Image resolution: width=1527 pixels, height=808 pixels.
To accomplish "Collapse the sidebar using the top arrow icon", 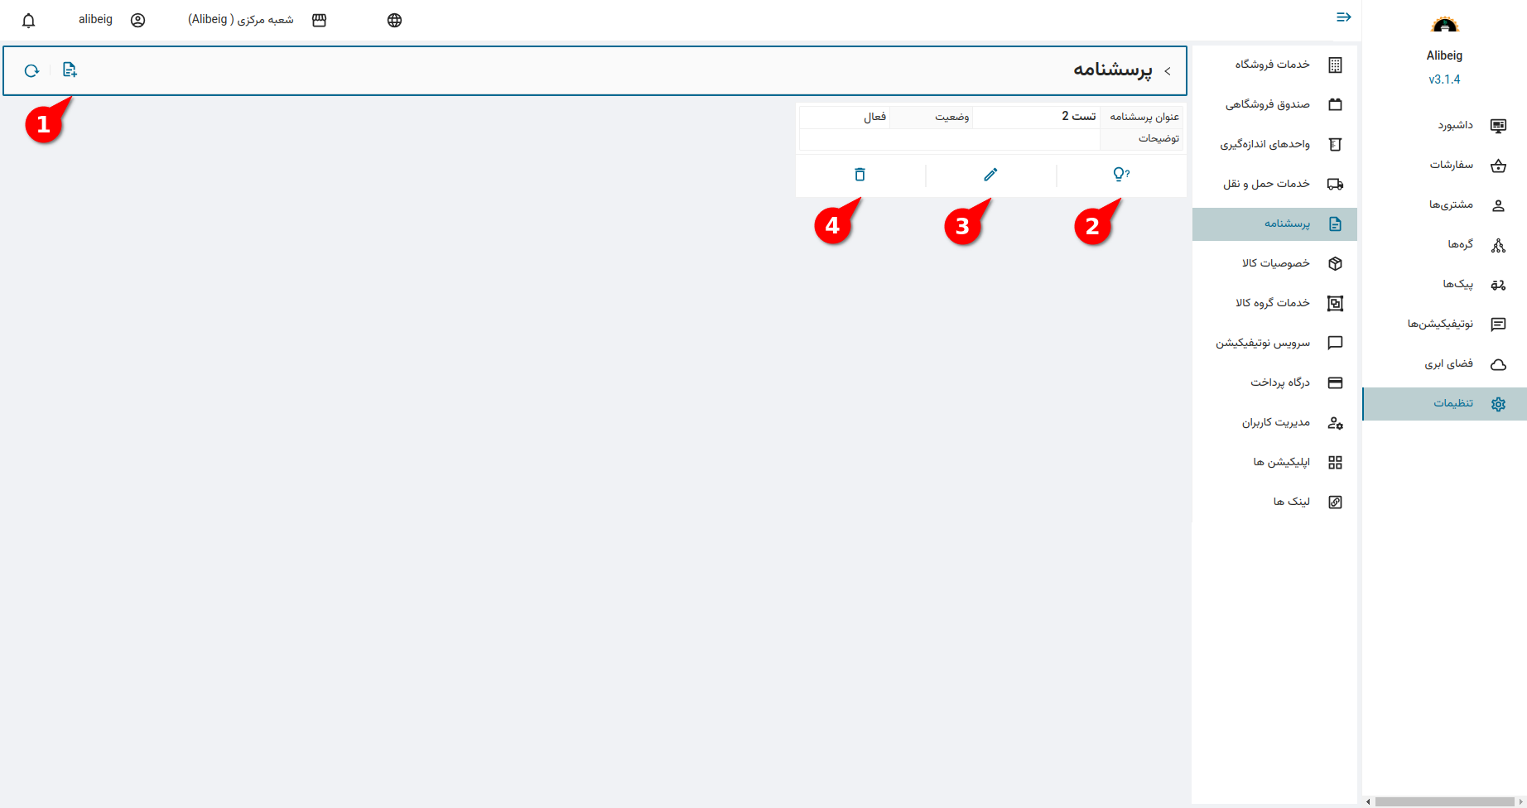I will pos(1343,17).
